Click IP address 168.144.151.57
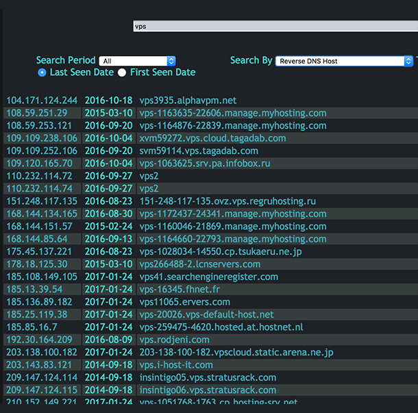 [40, 226]
